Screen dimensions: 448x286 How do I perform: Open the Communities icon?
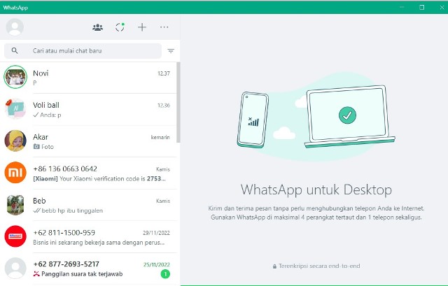coord(97,27)
